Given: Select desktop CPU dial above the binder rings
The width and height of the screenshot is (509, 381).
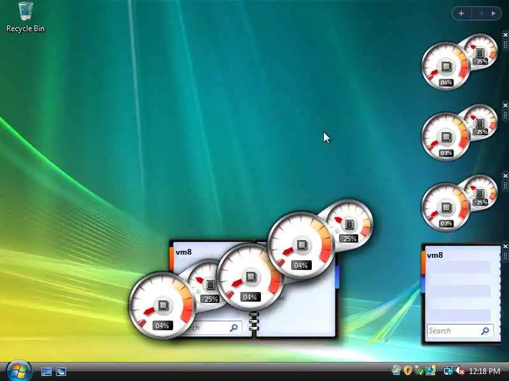Looking at the screenshot, I should (x=250, y=277).
